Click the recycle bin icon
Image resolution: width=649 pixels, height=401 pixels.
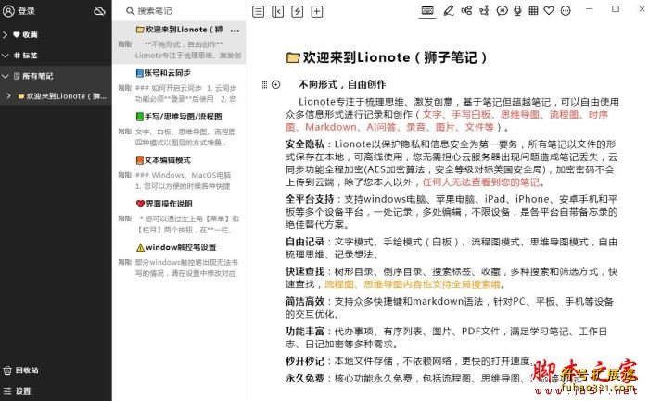pyautogui.click(x=7, y=370)
